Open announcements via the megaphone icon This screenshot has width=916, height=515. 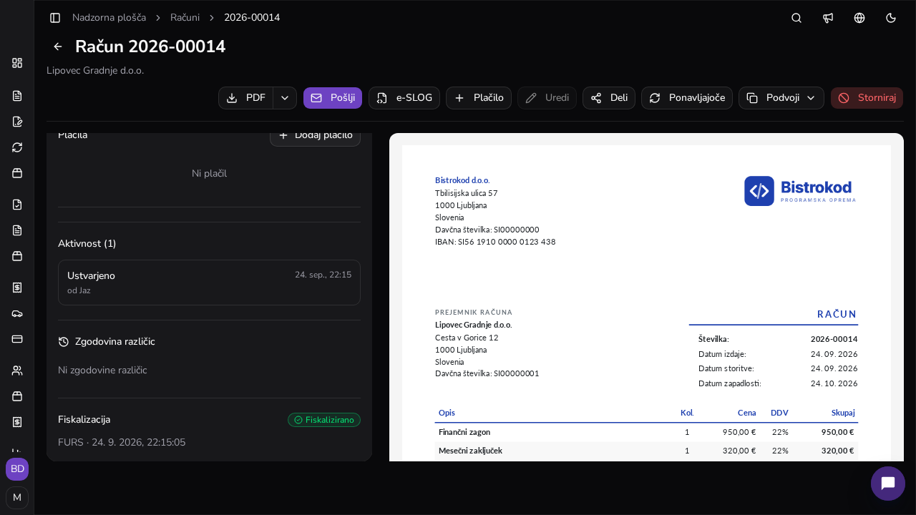point(828,18)
